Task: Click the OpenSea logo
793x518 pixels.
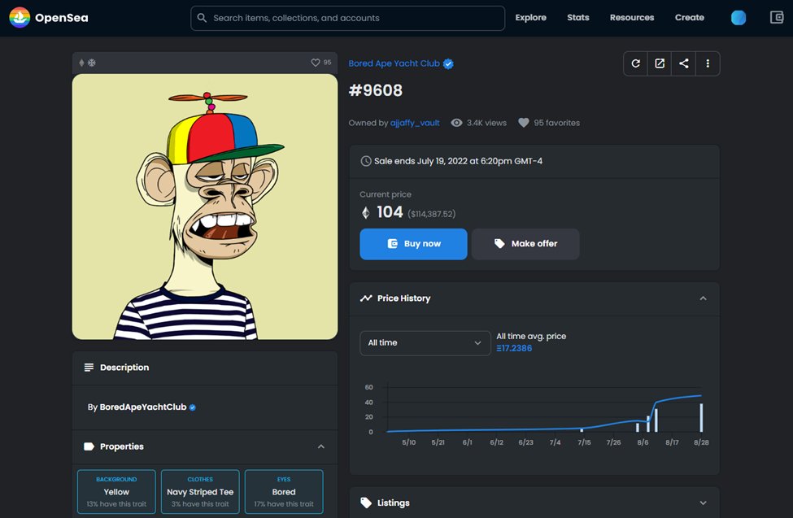Action: click(x=49, y=18)
